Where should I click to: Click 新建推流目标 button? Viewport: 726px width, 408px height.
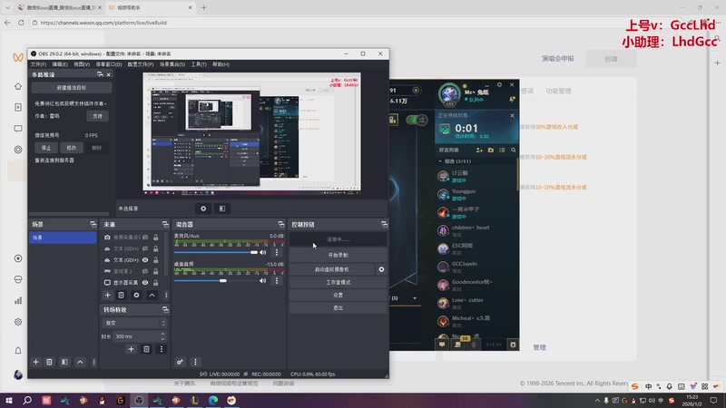[72, 87]
